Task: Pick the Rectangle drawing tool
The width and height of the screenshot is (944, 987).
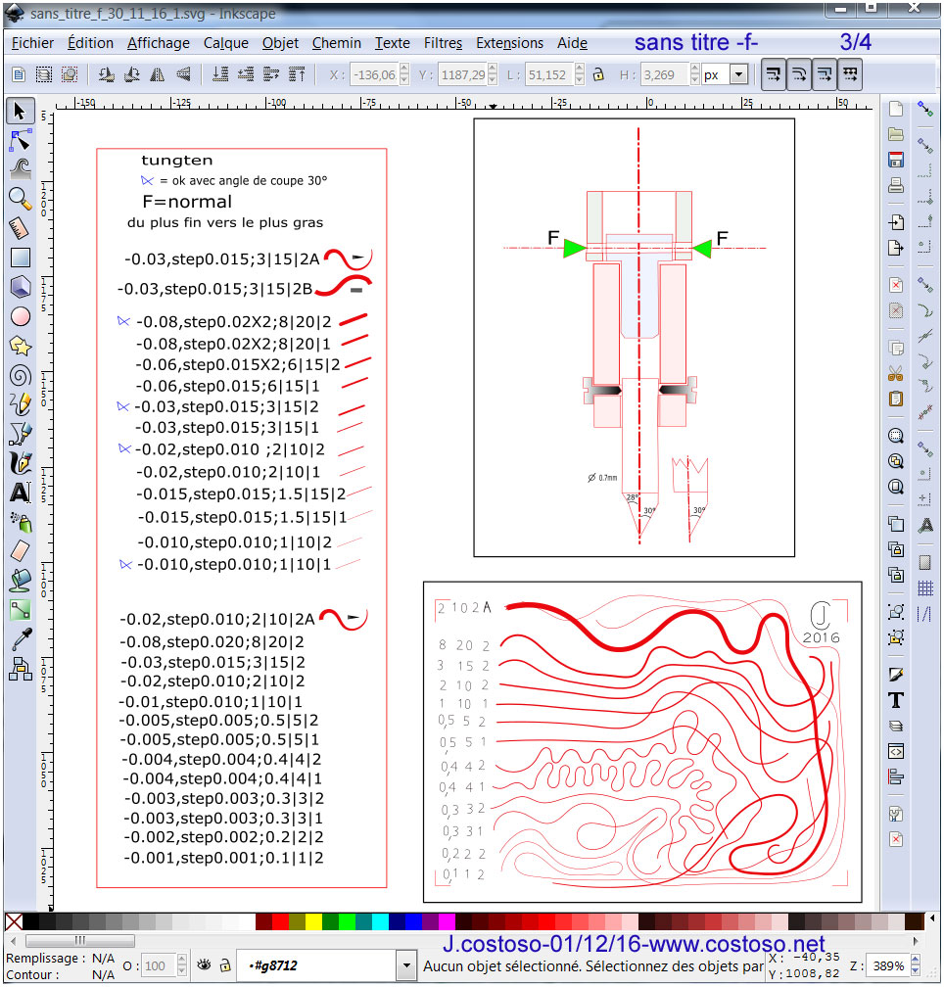Action: pos(20,258)
